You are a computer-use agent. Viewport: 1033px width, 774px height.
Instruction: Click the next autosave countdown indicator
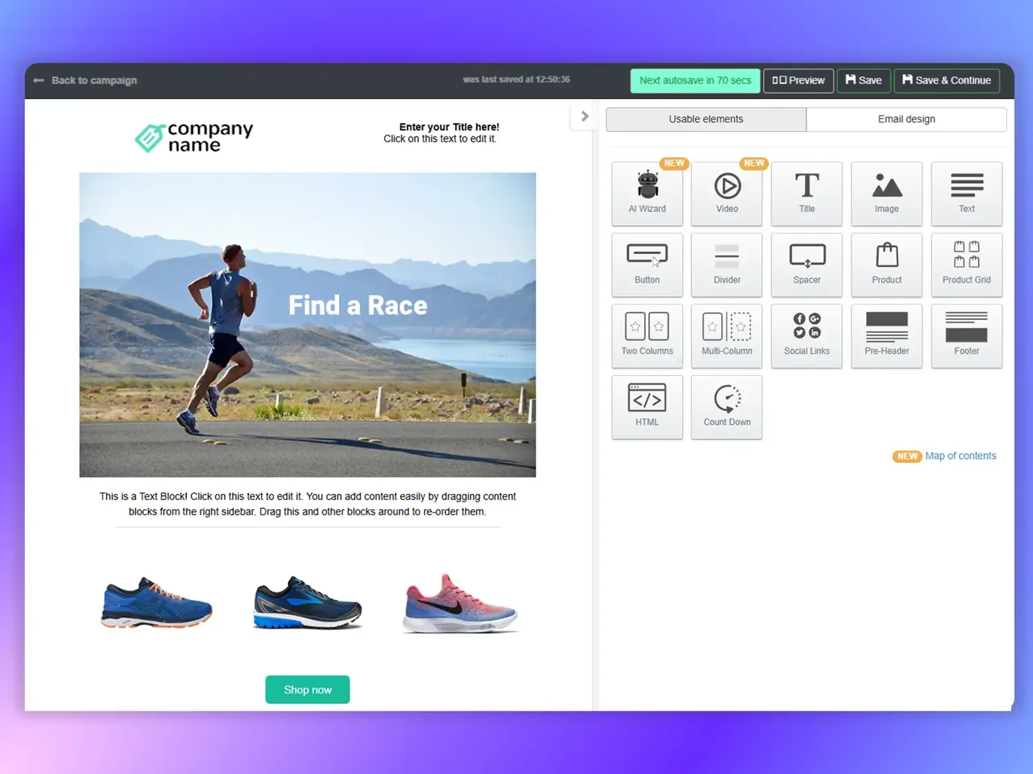point(695,80)
